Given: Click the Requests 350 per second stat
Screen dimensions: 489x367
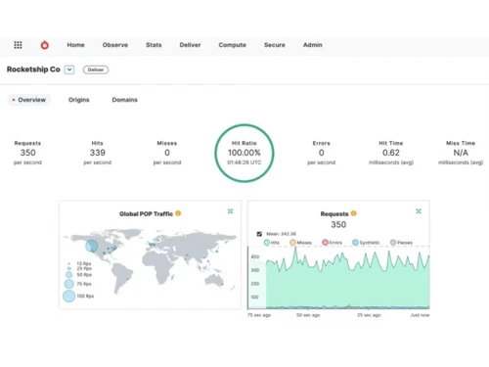Looking at the screenshot, I should click(27, 153).
